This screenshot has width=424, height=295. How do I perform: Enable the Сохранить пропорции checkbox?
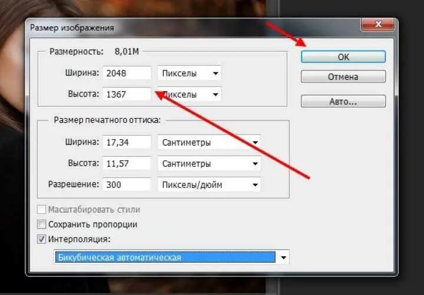coord(41,224)
